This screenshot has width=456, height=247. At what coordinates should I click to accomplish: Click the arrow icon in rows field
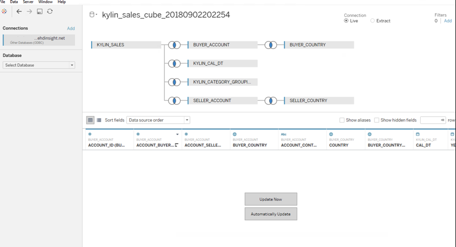tap(443, 120)
